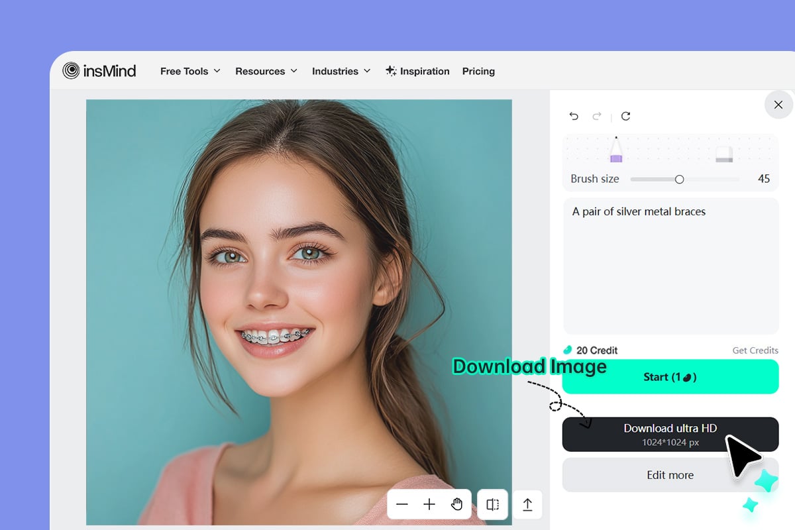Image resolution: width=795 pixels, height=530 pixels.
Task: Expand the Industries menu
Action: pos(341,71)
